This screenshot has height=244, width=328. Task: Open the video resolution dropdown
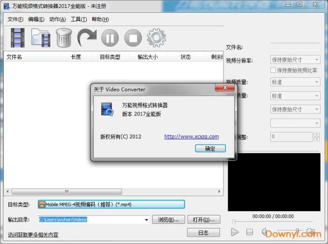coord(295,60)
